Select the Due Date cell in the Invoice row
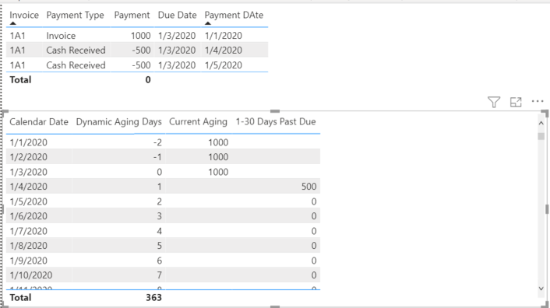The image size is (550, 308). click(x=177, y=36)
